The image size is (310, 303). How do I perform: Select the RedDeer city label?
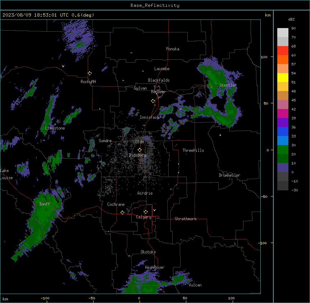[158, 92]
